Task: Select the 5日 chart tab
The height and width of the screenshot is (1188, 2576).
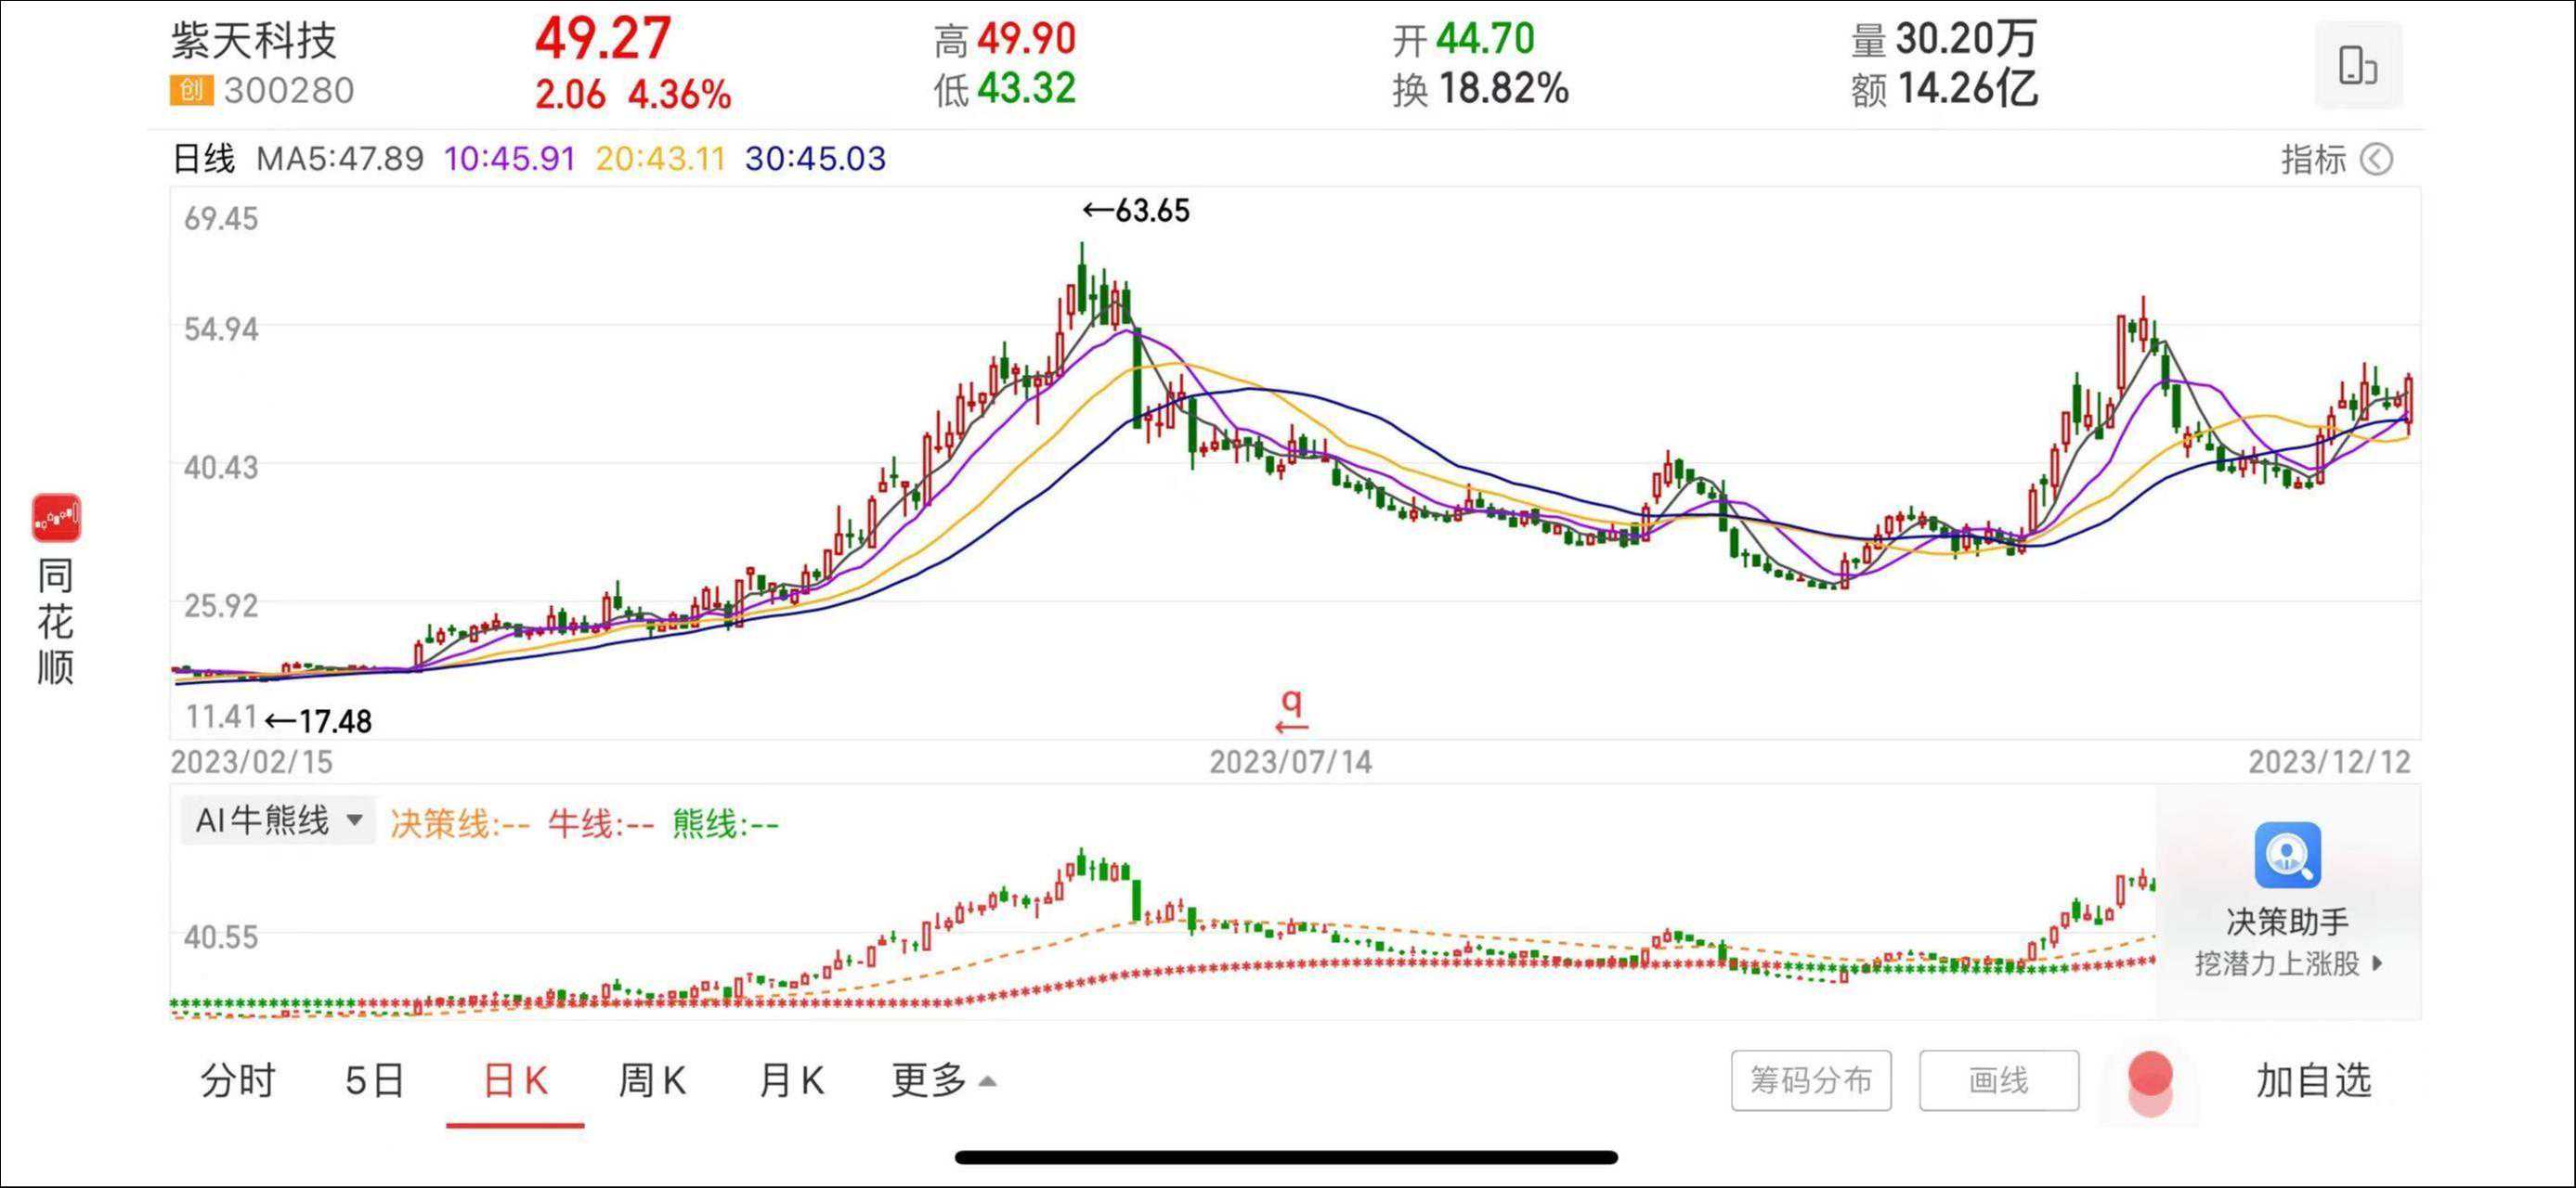Action: (374, 1080)
